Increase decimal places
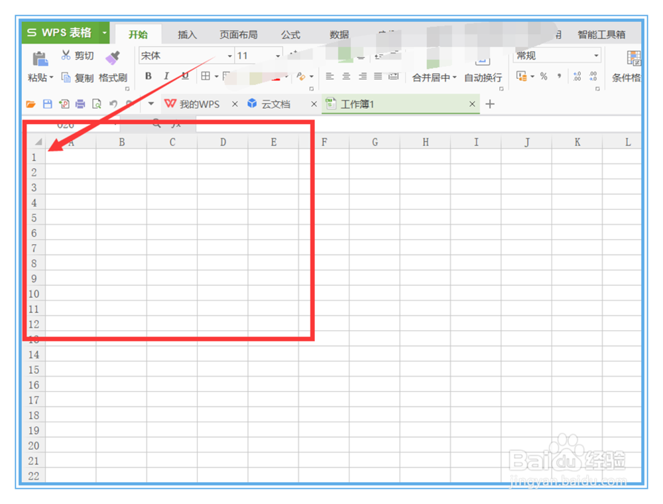This screenshot has height=504, width=663. click(577, 76)
